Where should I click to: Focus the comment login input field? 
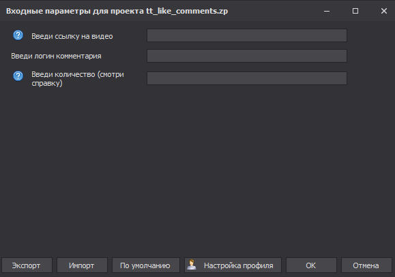[x=247, y=56]
